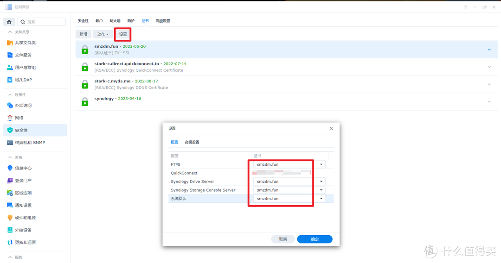Viewport: 501px width, 263px height.
Task: Click the 取消 cancel button
Action: click(283, 239)
